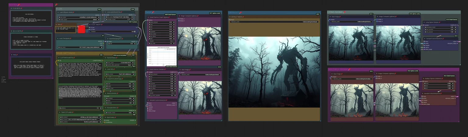Click the pin icon beside MULTIPLY SIGMA title
This screenshot has width=468, height=137.
coord(349,69)
